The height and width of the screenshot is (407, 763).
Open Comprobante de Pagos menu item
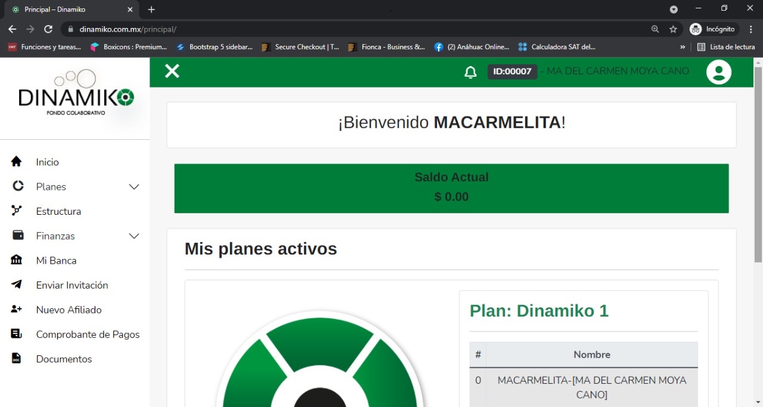88,334
